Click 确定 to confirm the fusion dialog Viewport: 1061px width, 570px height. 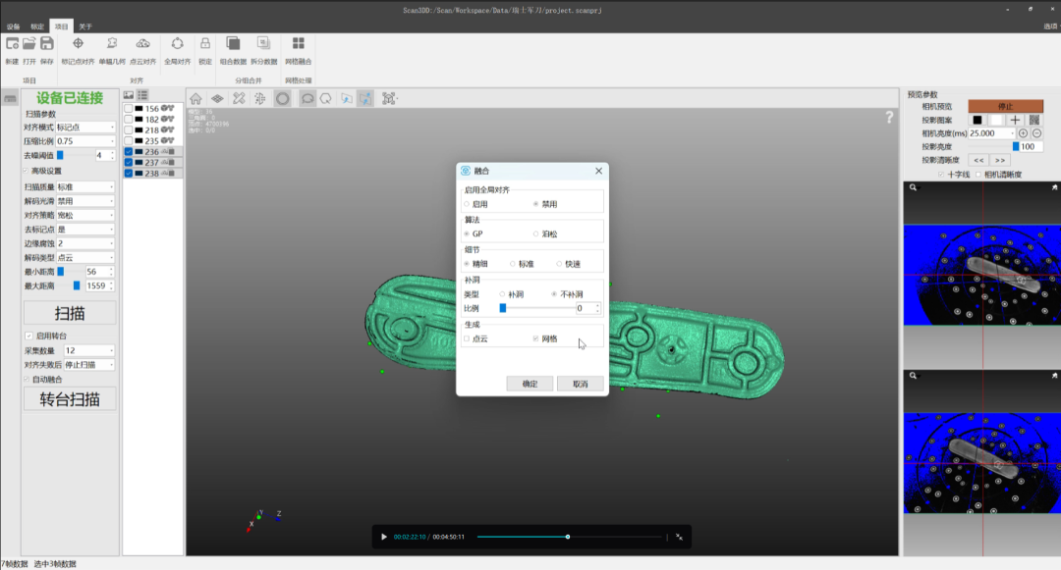(x=529, y=383)
